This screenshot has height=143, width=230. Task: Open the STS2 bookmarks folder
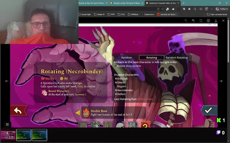(121, 14)
